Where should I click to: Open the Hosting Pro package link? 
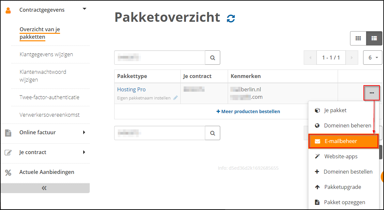[131, 89]
